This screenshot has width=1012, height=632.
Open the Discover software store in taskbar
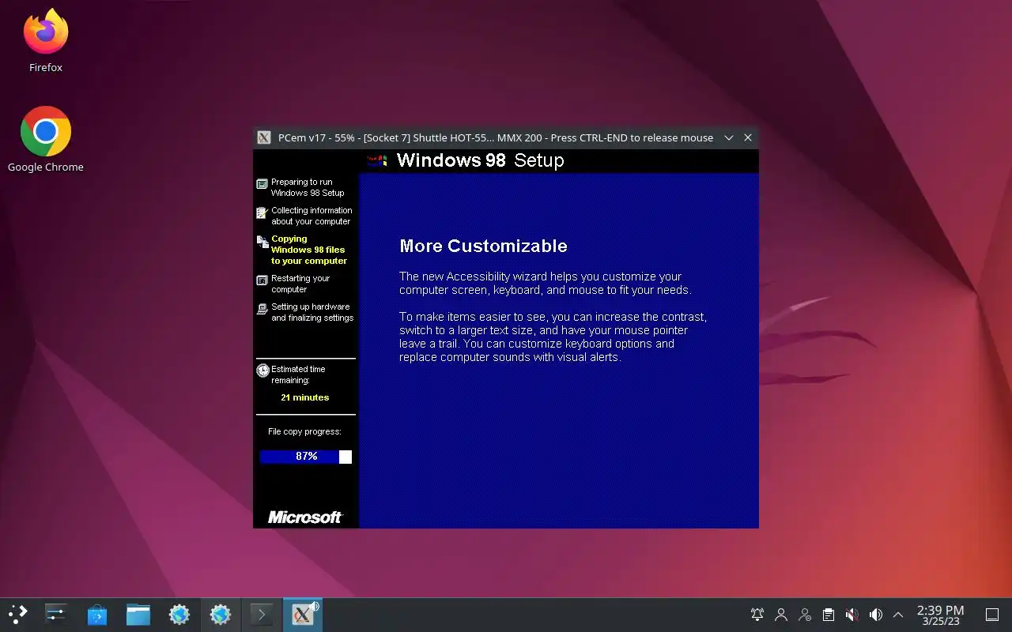click(x=96, y=614)
